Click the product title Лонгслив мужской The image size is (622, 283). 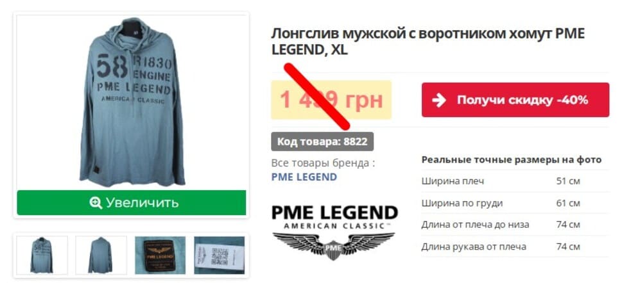click(428, 42)
